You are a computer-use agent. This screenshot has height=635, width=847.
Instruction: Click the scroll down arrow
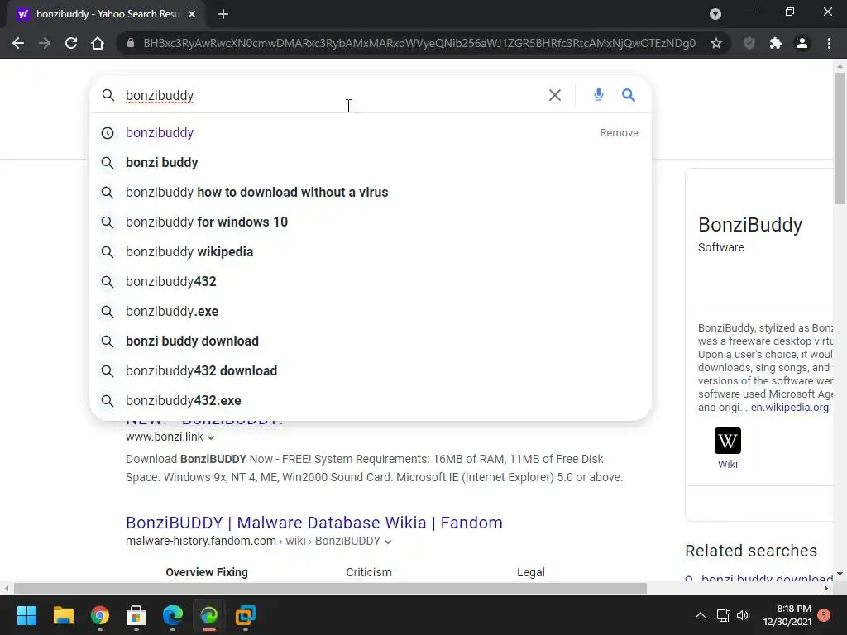(x=840, y=574)
